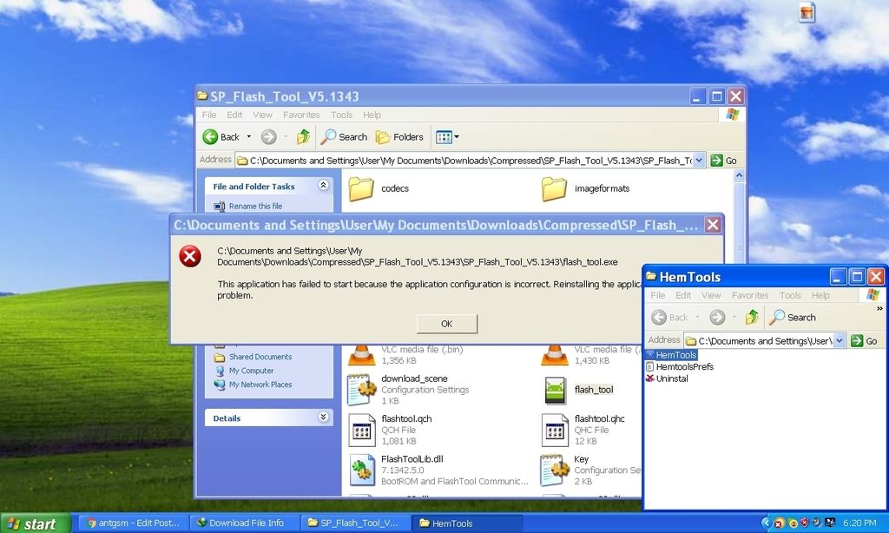Click the Start button on the taskbar

(33, 523)
